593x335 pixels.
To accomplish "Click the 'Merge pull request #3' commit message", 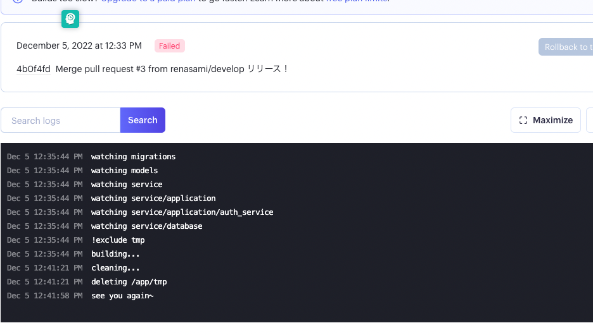I will [x=172, y=69].
